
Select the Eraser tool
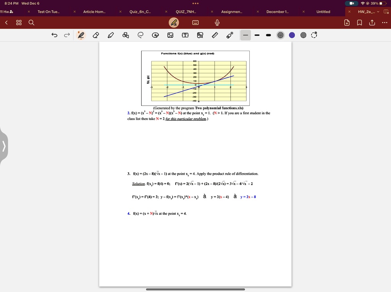point(96,35)
